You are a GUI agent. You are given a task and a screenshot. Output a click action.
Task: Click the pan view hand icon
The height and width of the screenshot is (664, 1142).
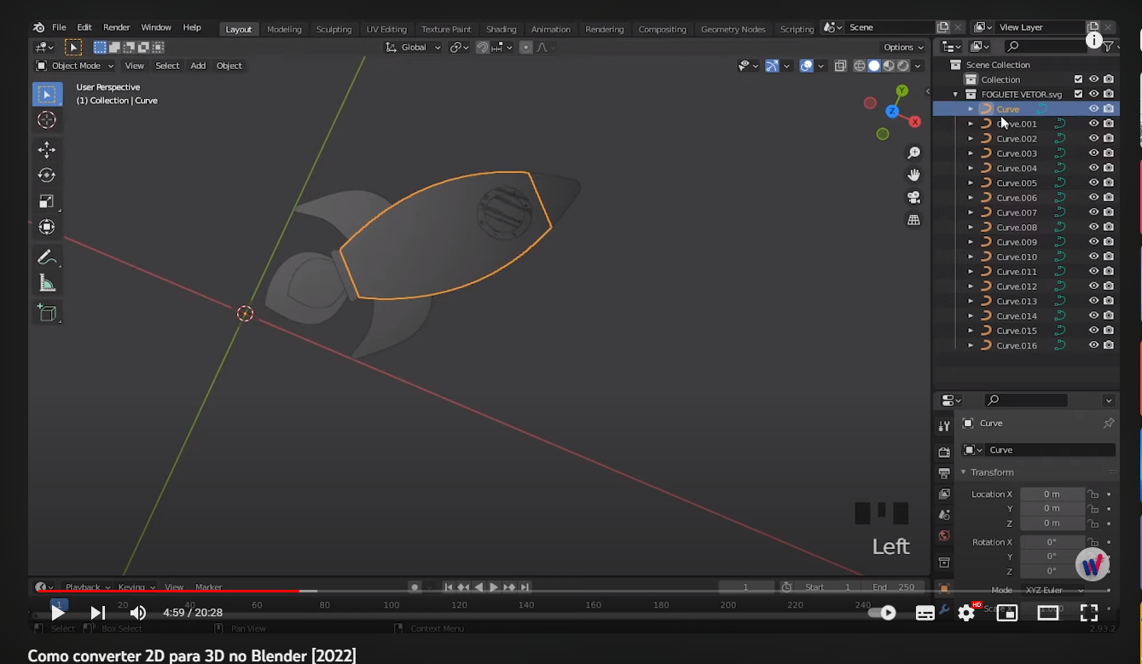tap(913, 175)
